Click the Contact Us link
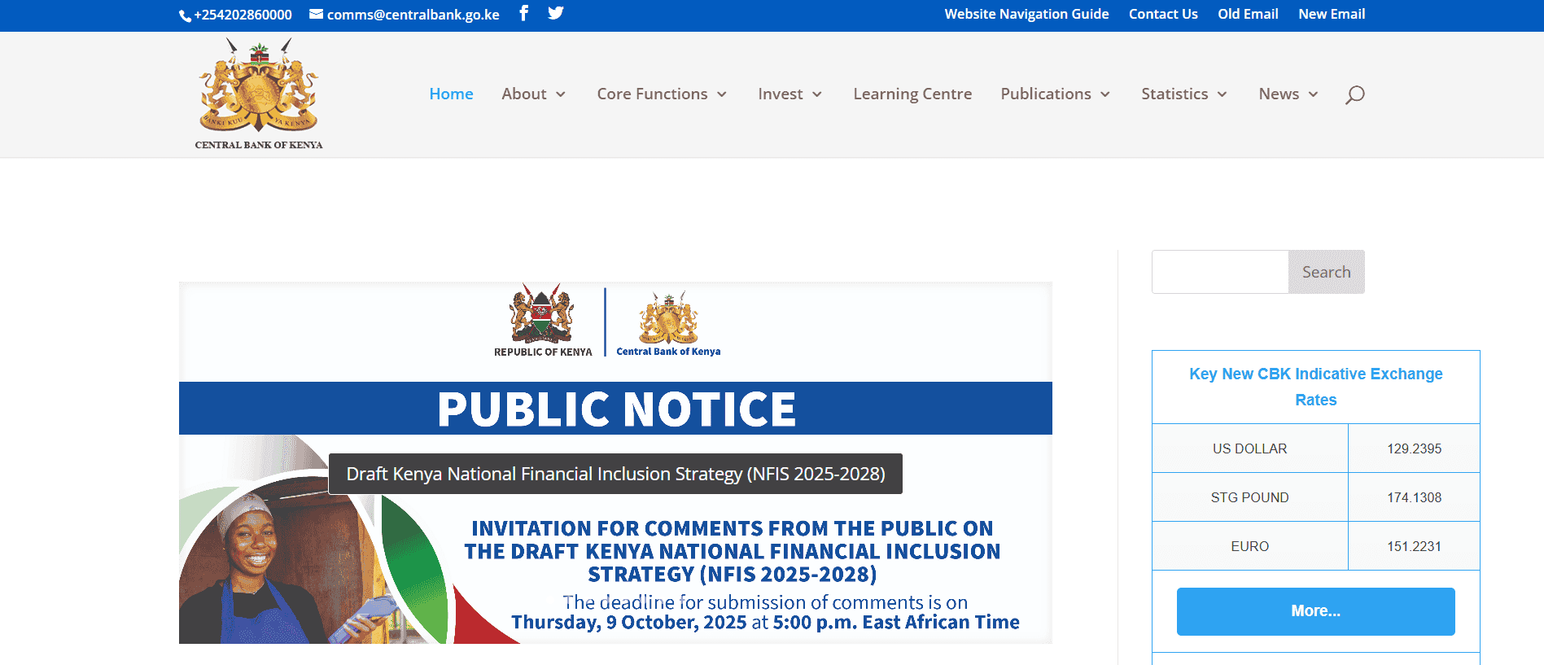Image resolution: width=1544 pixels, height=665 pixels. (x=1163, y=14)
